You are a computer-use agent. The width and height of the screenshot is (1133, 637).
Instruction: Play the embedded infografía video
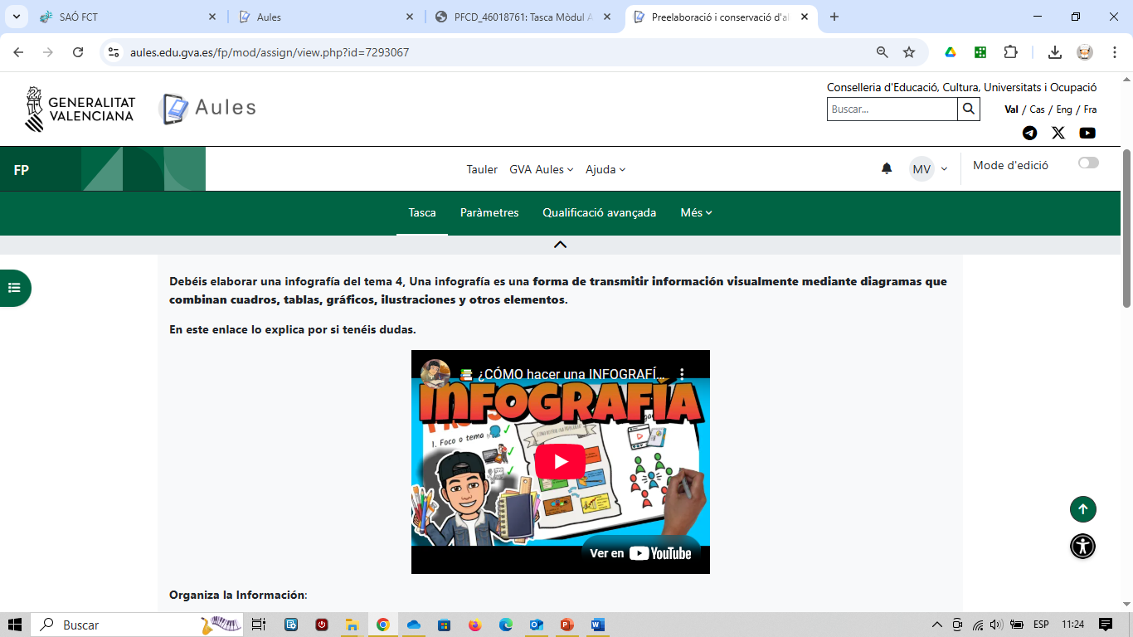pyautogui.click(x=560, y=462)
